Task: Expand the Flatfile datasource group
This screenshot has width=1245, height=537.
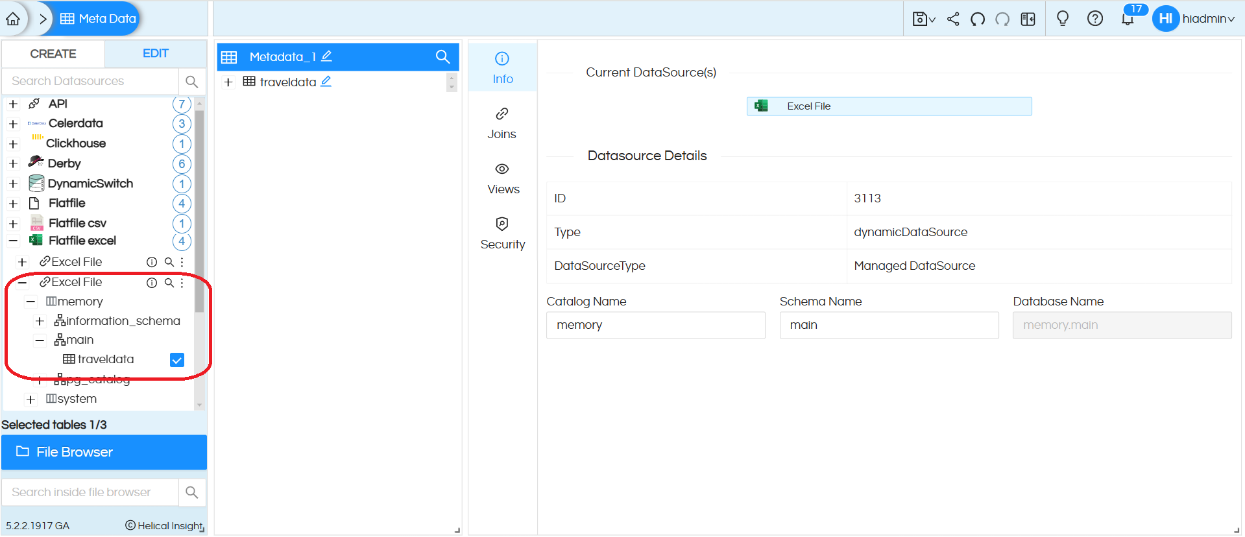Action: (13, 204)
